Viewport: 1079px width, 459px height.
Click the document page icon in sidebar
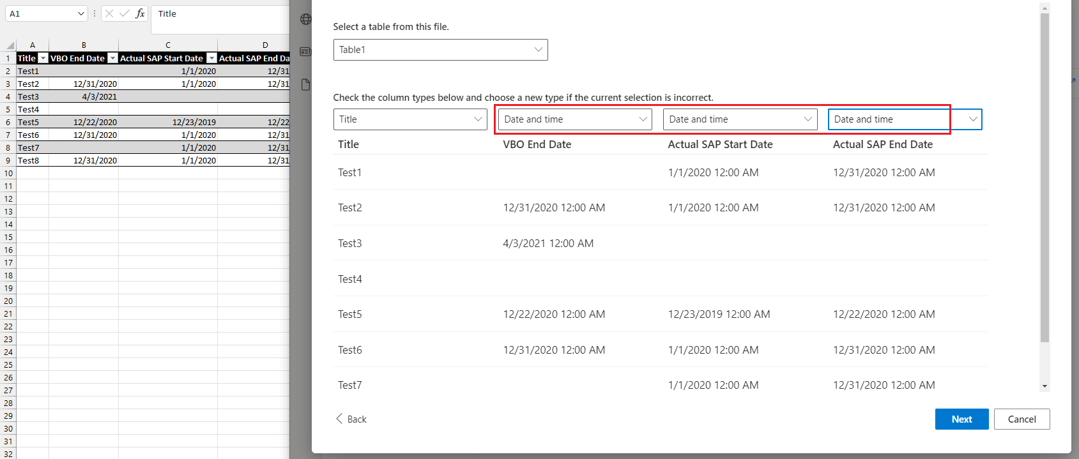coord(306,85)
